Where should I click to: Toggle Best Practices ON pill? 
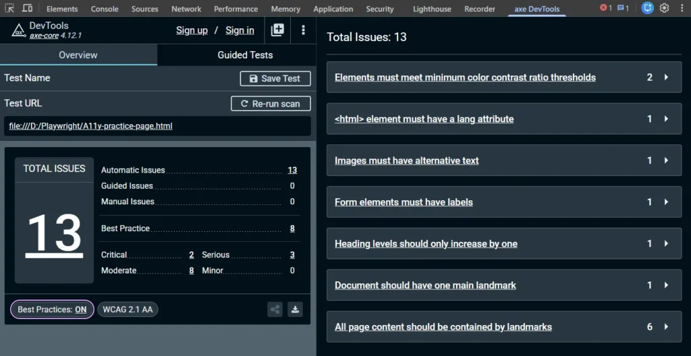click(x=52, y=309)
